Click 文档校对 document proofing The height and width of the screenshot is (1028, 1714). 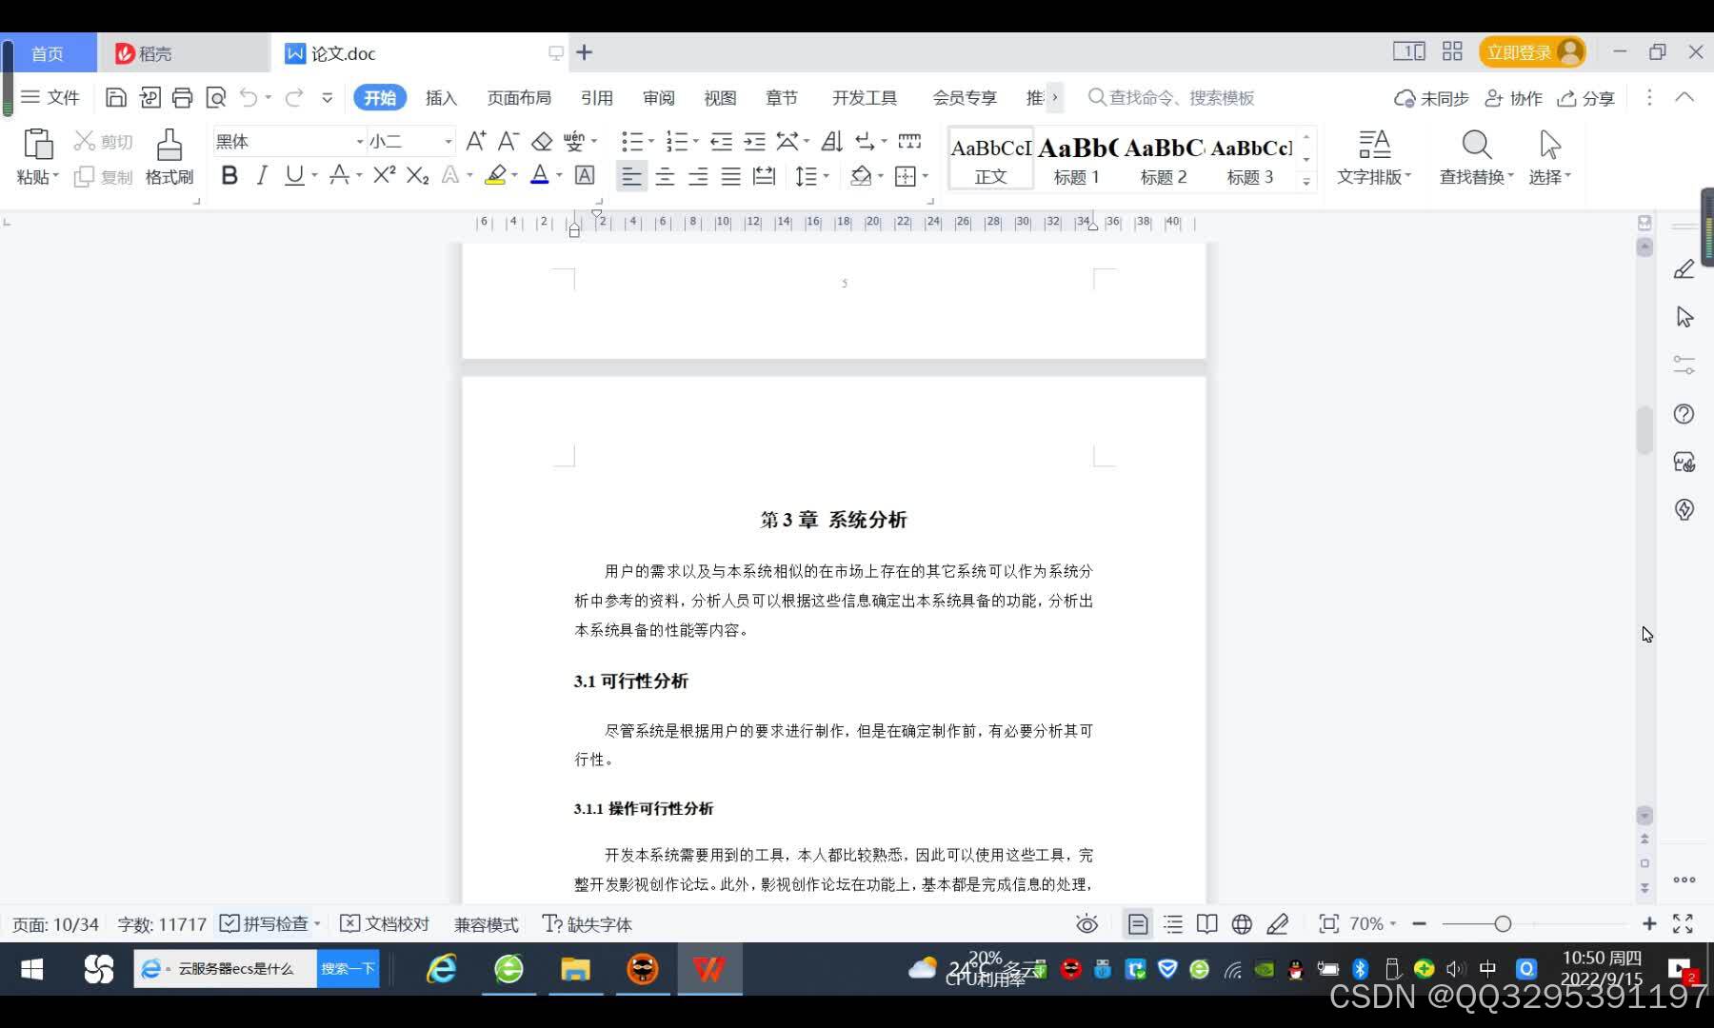(385, 924)
